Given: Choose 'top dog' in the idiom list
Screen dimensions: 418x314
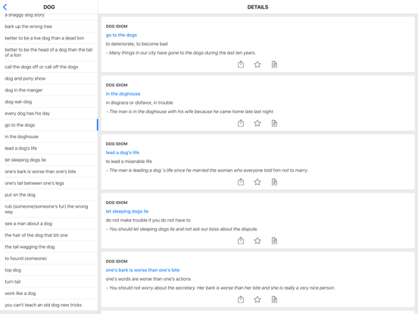Looking at the screenshot, I should pyautogui.click(x=48, y=270).
